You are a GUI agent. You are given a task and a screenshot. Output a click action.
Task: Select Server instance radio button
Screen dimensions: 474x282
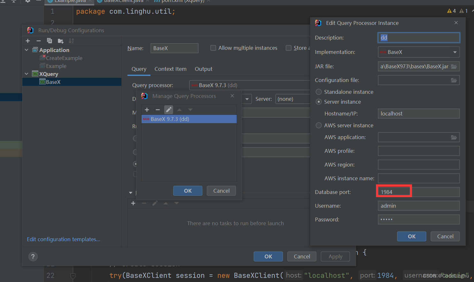tap(318, 102)
